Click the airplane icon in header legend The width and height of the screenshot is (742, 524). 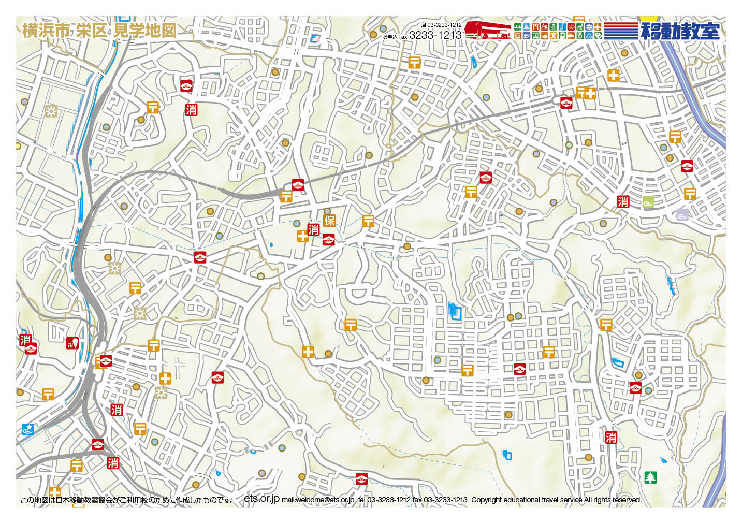click(598, 26)
